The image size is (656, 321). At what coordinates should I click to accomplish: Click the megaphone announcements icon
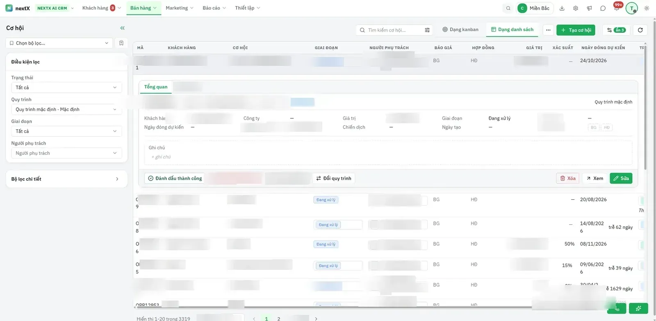pos(589,8)
